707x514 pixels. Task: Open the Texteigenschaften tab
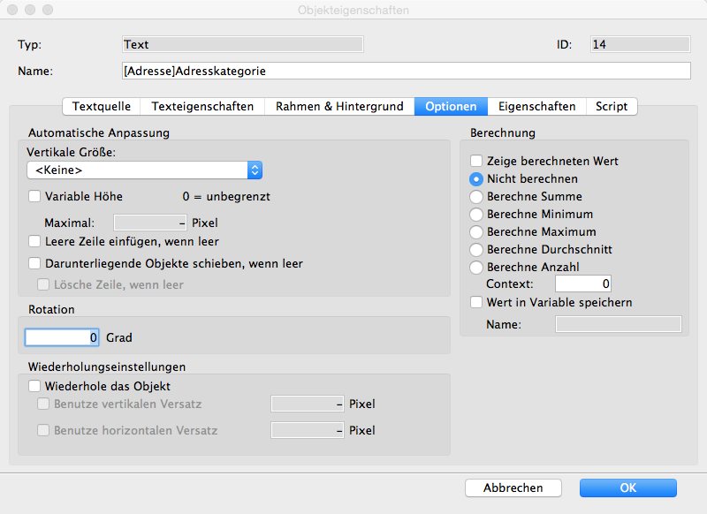pyautogui.click(x=202, y=106)
